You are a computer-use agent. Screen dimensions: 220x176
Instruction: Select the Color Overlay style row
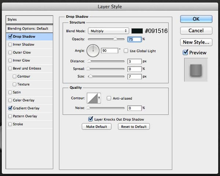[x=29, y=100]
